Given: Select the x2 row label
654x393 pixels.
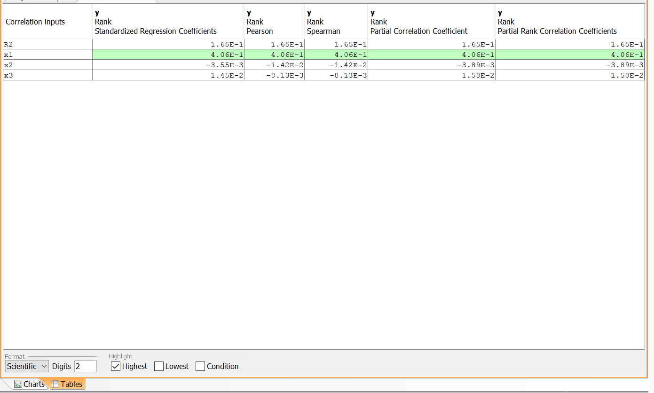Looking at the screenshot, I should 47,65.
